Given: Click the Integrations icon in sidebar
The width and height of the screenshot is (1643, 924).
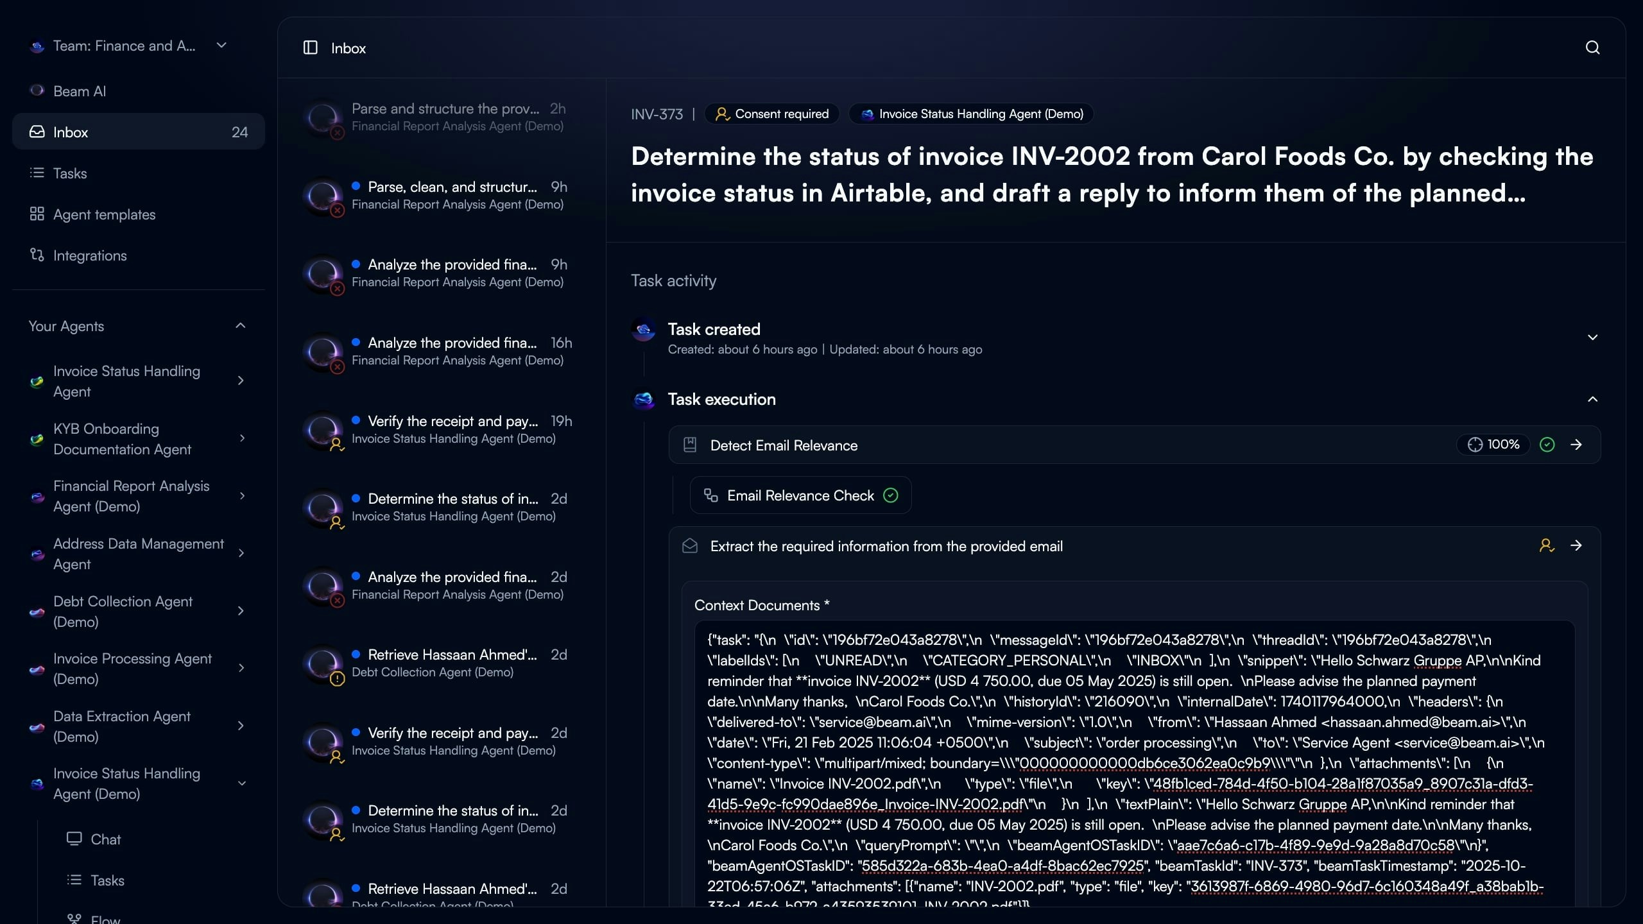Looking at the screenshot, I should pyautogui.click(x=37, y=255).
